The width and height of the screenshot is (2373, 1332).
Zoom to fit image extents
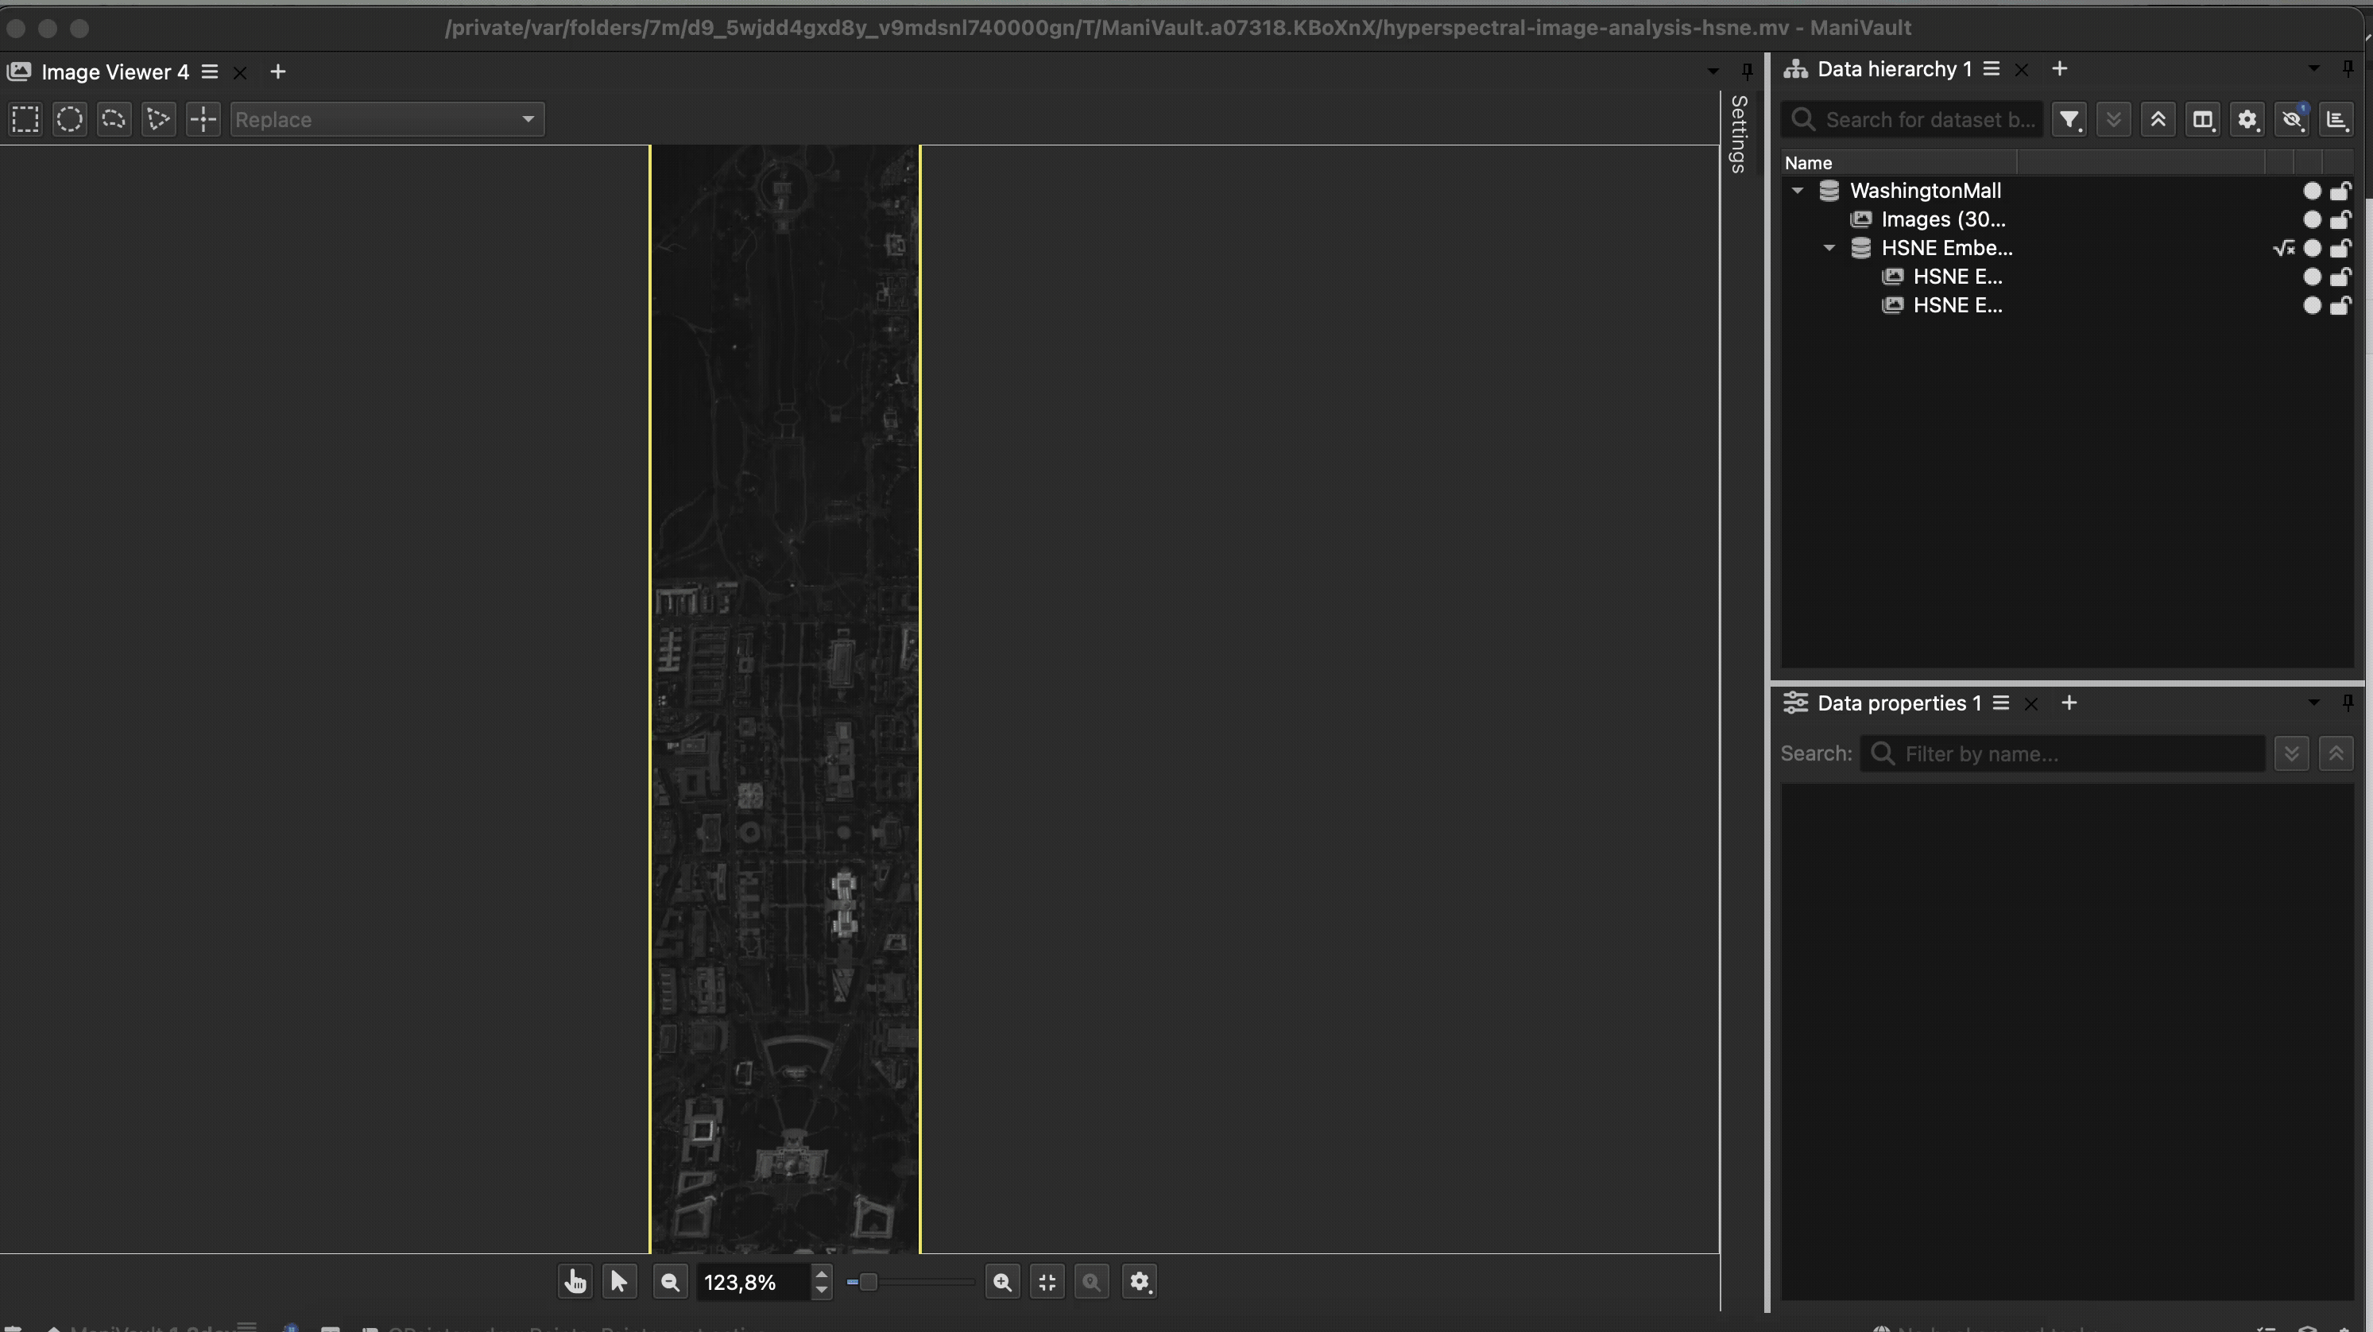[x=1047, y=1281]
